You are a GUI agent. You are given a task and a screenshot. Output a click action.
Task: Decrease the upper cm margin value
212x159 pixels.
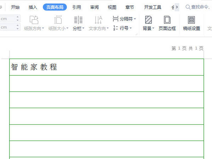18,20
